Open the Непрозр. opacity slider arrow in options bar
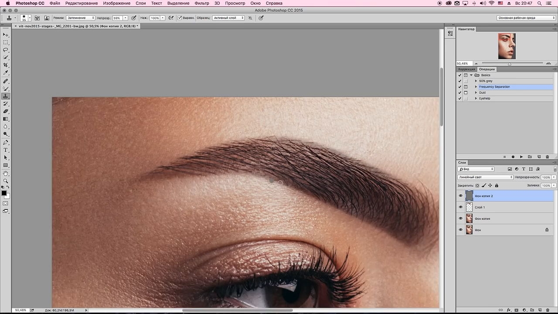 coord(126,18)
